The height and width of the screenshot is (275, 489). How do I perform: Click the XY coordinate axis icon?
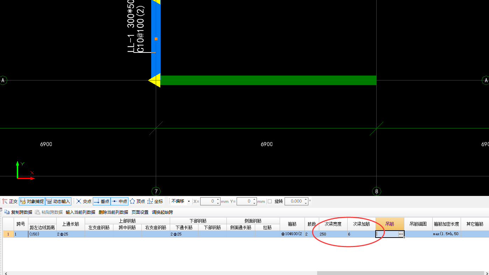pos(25,171)
